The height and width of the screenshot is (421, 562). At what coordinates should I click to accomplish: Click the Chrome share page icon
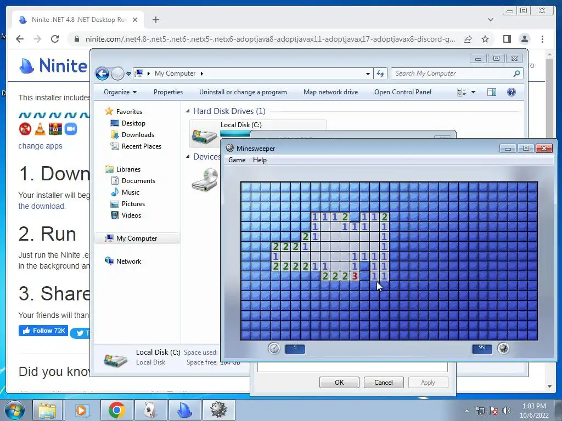click(x=468, y=39)
